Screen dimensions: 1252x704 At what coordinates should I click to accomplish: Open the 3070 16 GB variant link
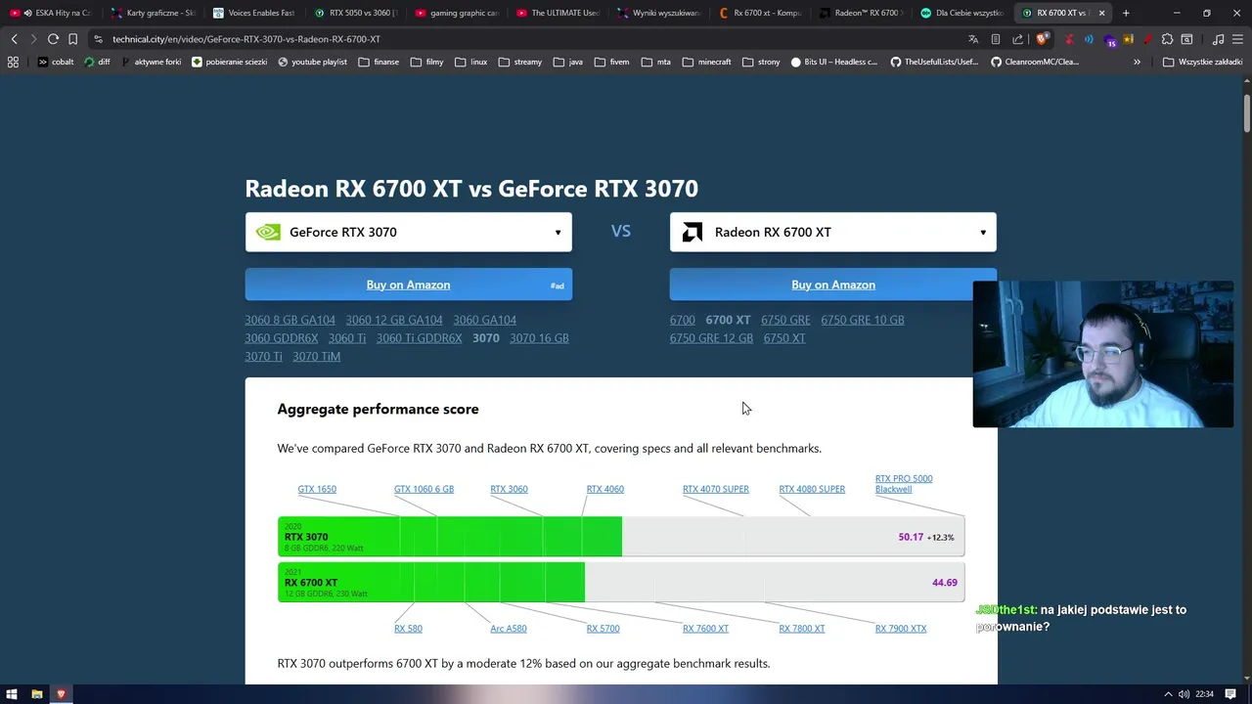(x=539, y=338)
